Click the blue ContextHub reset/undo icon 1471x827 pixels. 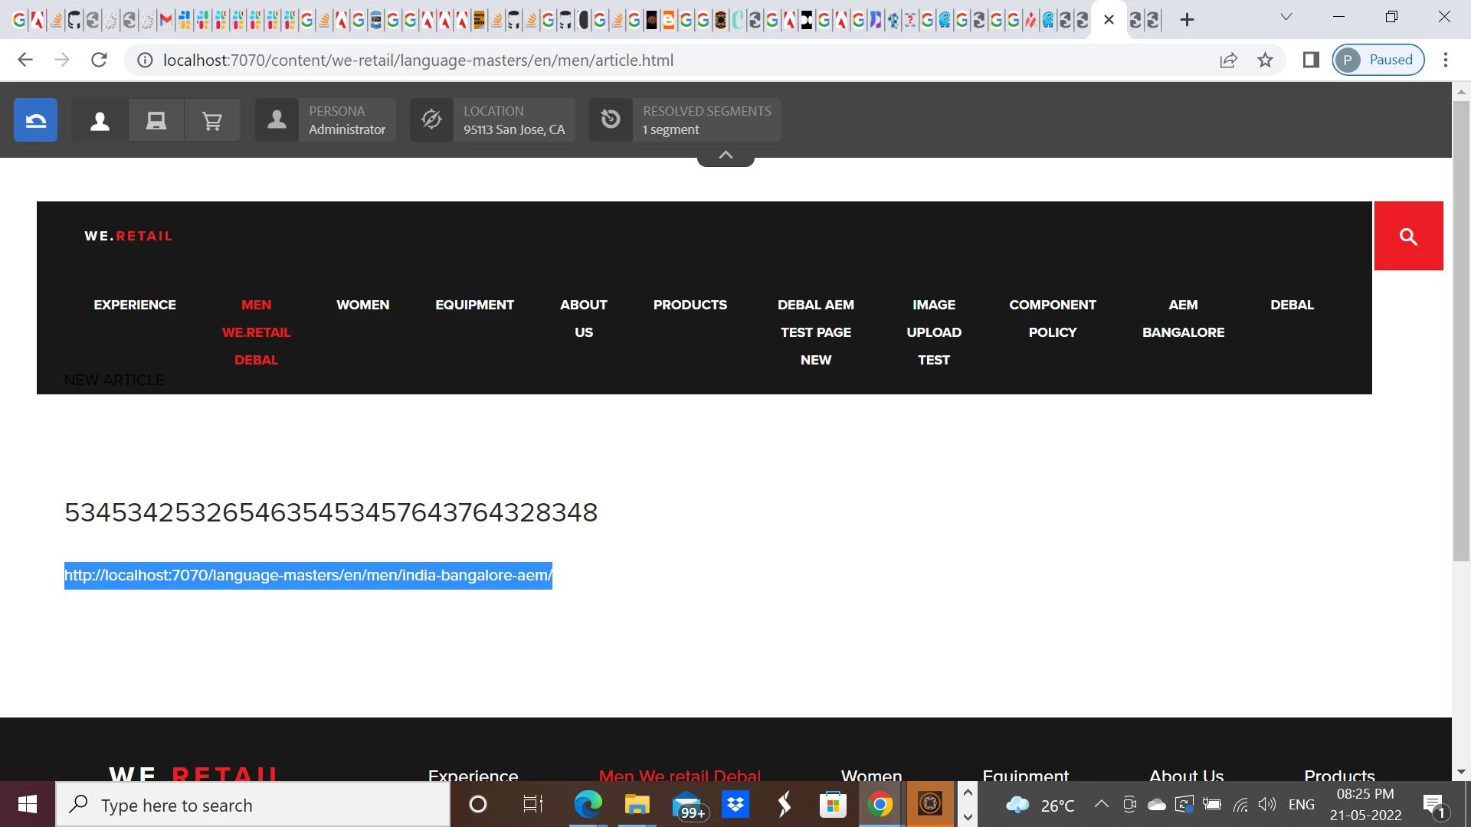click(x=35, y=120)
